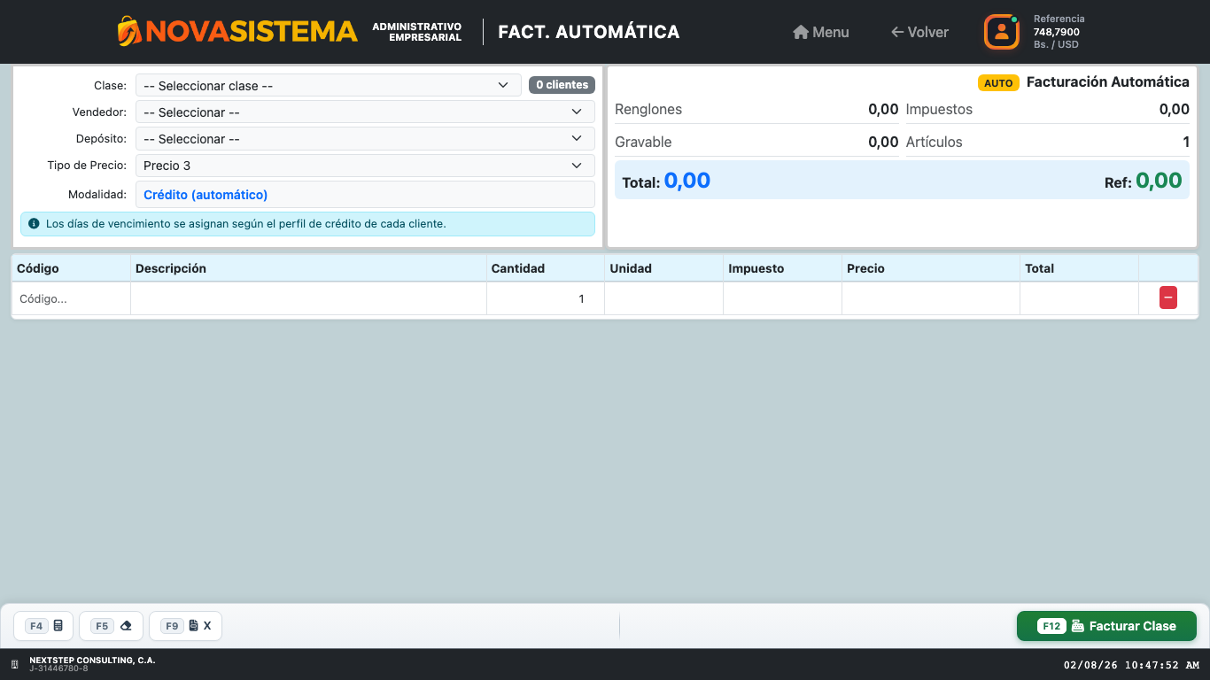Click the F12 Facturar Clase button
The height and width of the screenshot is (680, 1210).
tap(1106, 626)
